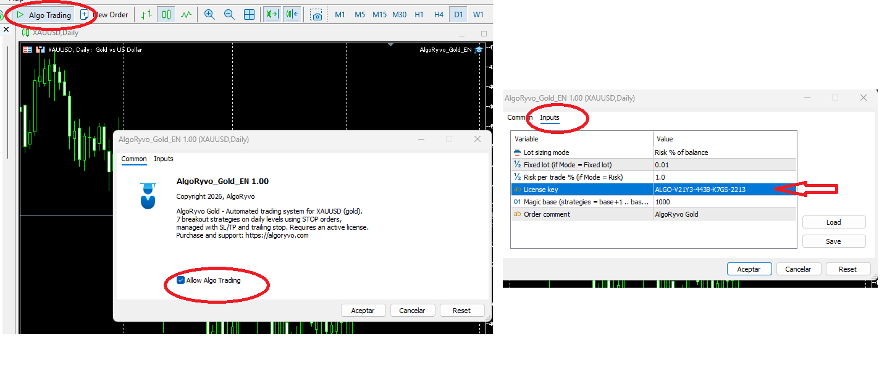Viewport: 887px width, 384px height.
Task: Zoom out on the chart
Action: point(229,15)
